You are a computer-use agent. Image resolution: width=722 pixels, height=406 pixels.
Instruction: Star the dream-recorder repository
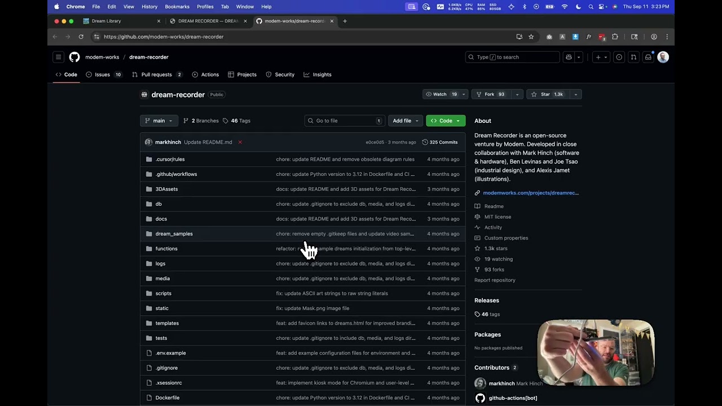pyautogui.click(x=548, y=94)
